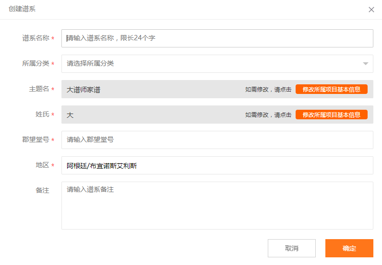
Task: Confirm with the orange 确定 button
Action: (x=349, y=248)
